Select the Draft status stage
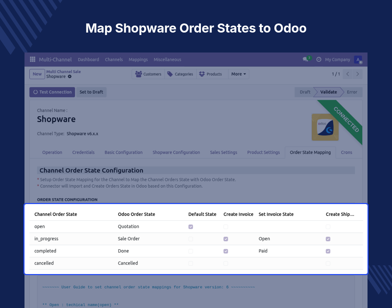 point(305,92)
